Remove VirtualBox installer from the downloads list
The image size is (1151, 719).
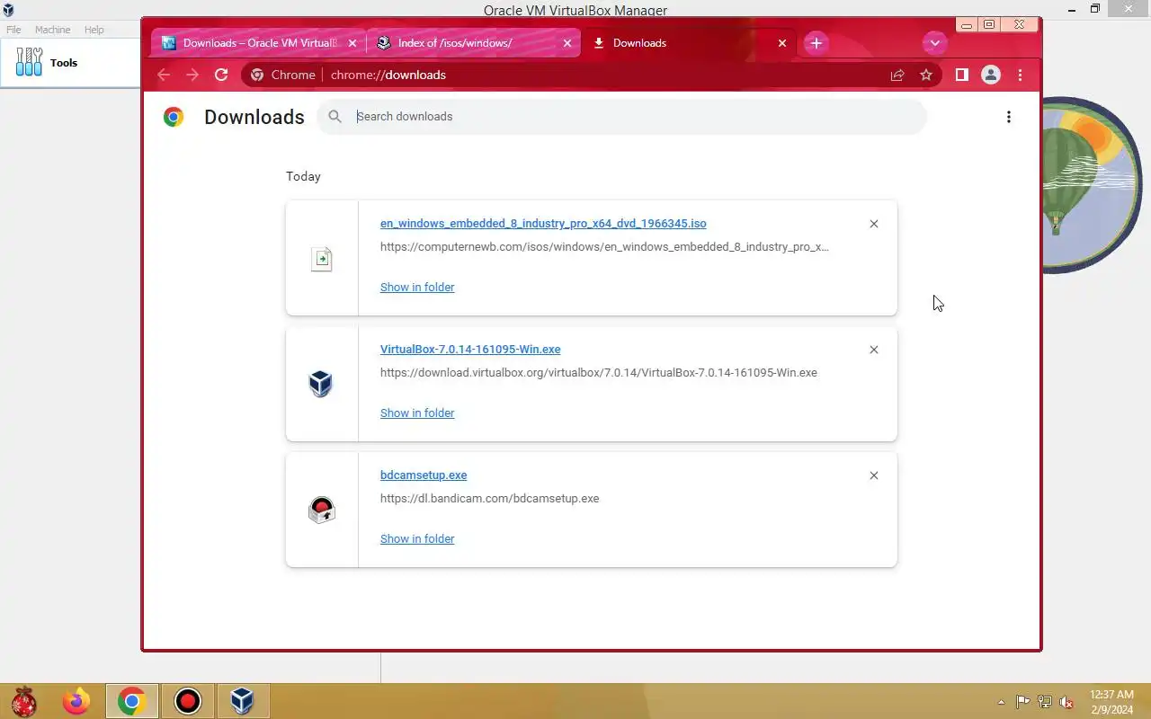[874, 350]
